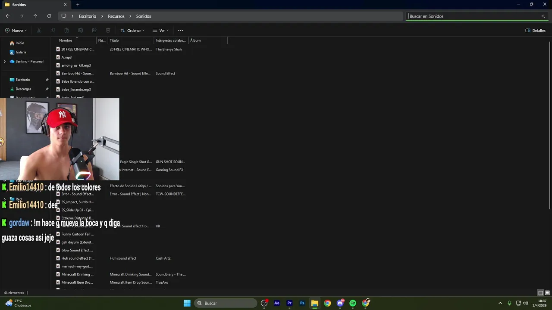
Task: Select the file bebe_llorando.mp3
Action: [x=76, y=90]
